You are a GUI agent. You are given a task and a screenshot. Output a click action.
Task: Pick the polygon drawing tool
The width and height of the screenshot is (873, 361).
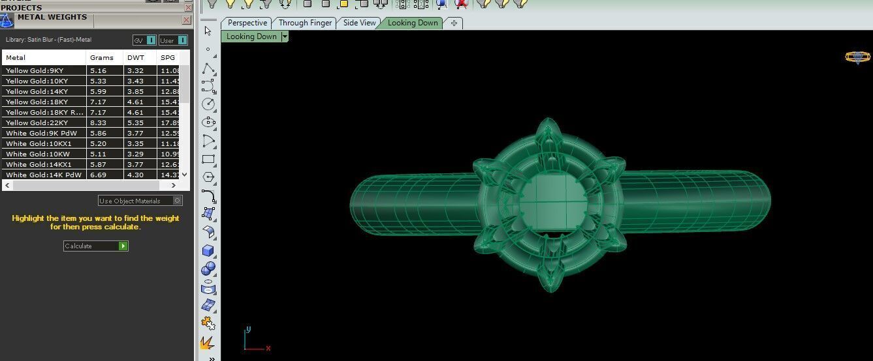208,177
